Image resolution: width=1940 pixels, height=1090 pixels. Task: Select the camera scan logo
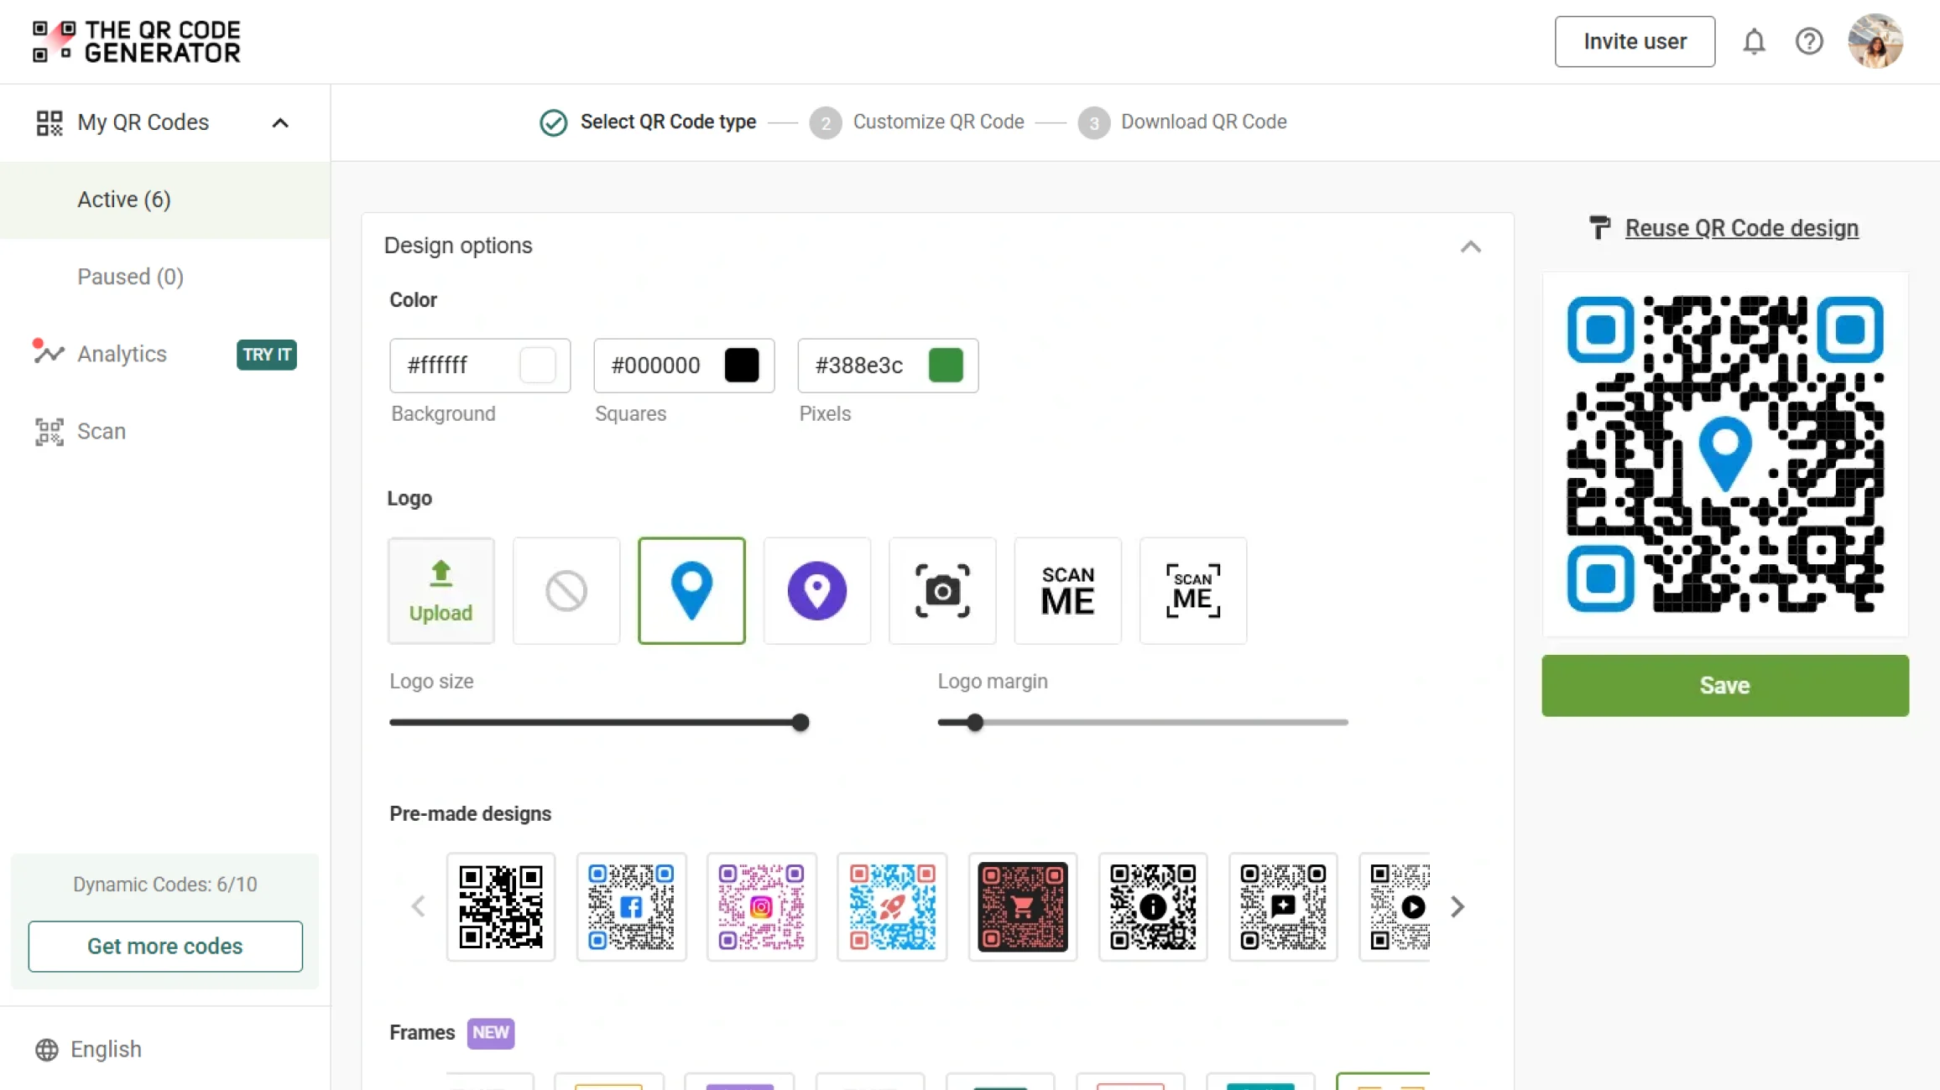pyautogui.click(x=941, y=590)
